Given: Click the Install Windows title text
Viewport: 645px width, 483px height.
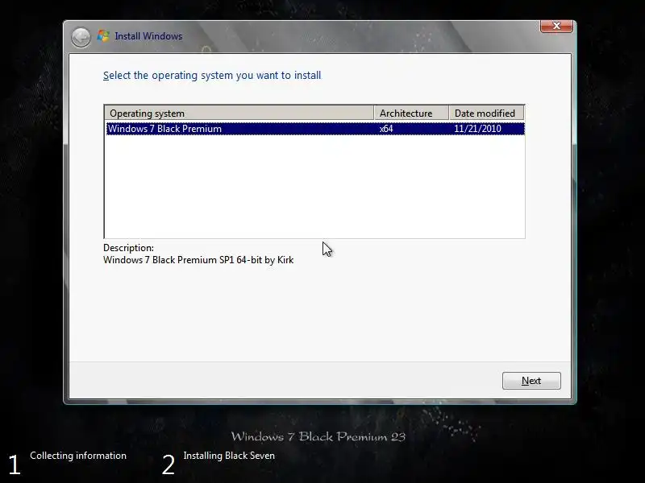Looking at the screenshot, I should pyautogui.click(x=148, y=36).
